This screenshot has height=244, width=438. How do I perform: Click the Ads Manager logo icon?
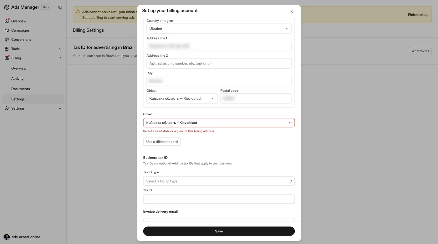point(7,7)
